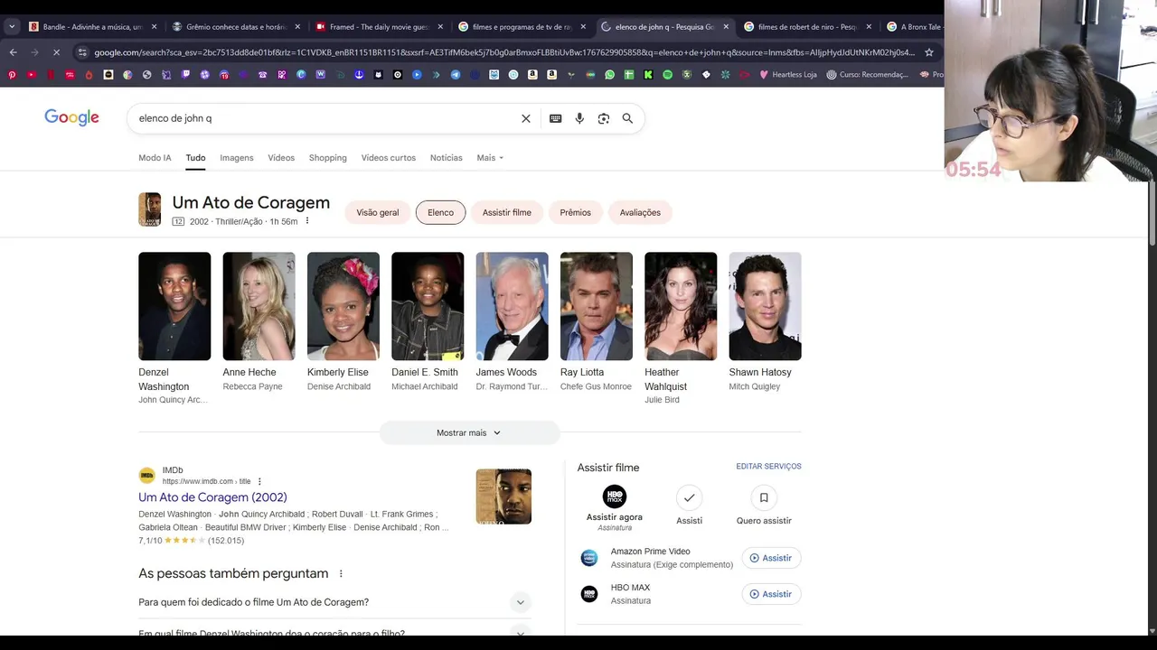Image resolution: width=1157 pixels, height=650 pixels.
Task: Open the YouTube bookmark icon
Action: [x=32, y=75]
